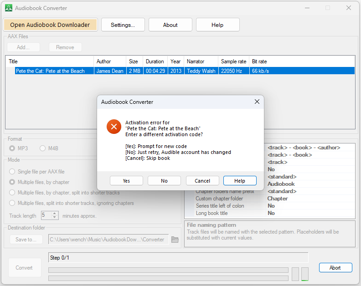Click No to retry activation
The height and width of the screenshot is (286, 361).
pyautogui.click(x=164, y=181)
